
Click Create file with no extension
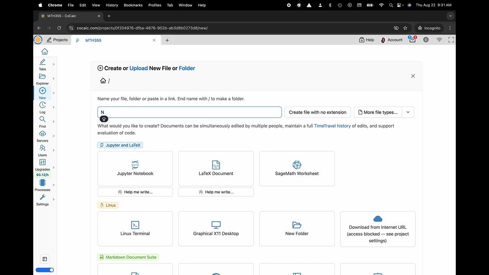coord(317,112)
